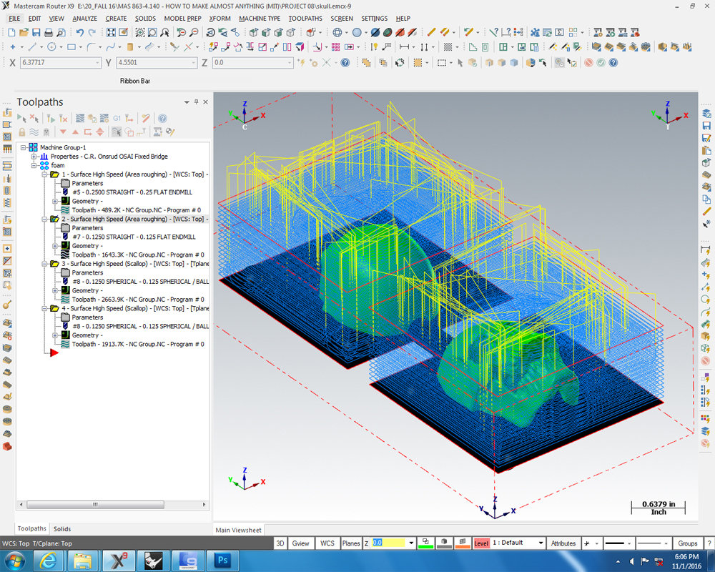Image resolution: width=715 pixels, height=572 pixels.
Task: Toggle posting with the ghost icon
Action: [46, 132]
